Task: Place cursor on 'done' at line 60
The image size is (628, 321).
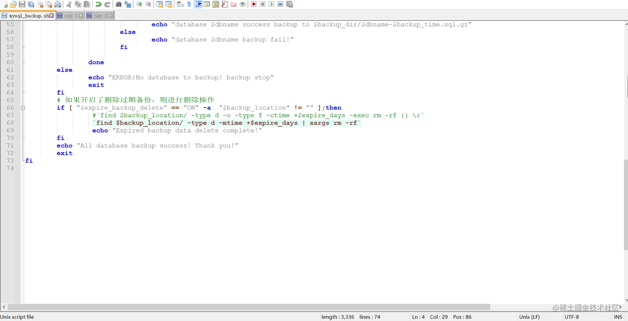Action: tap(96, 62)
